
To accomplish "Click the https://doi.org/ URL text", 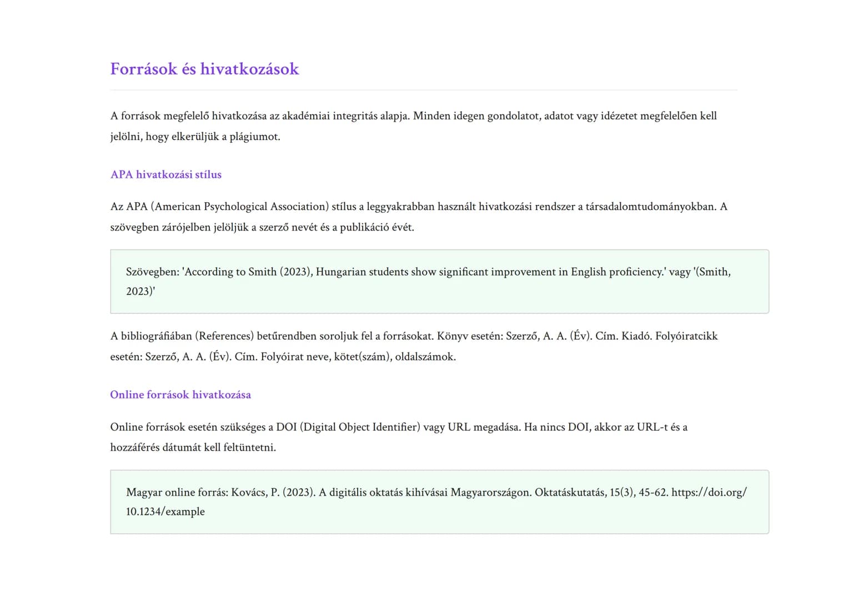I will coord(709,492).
